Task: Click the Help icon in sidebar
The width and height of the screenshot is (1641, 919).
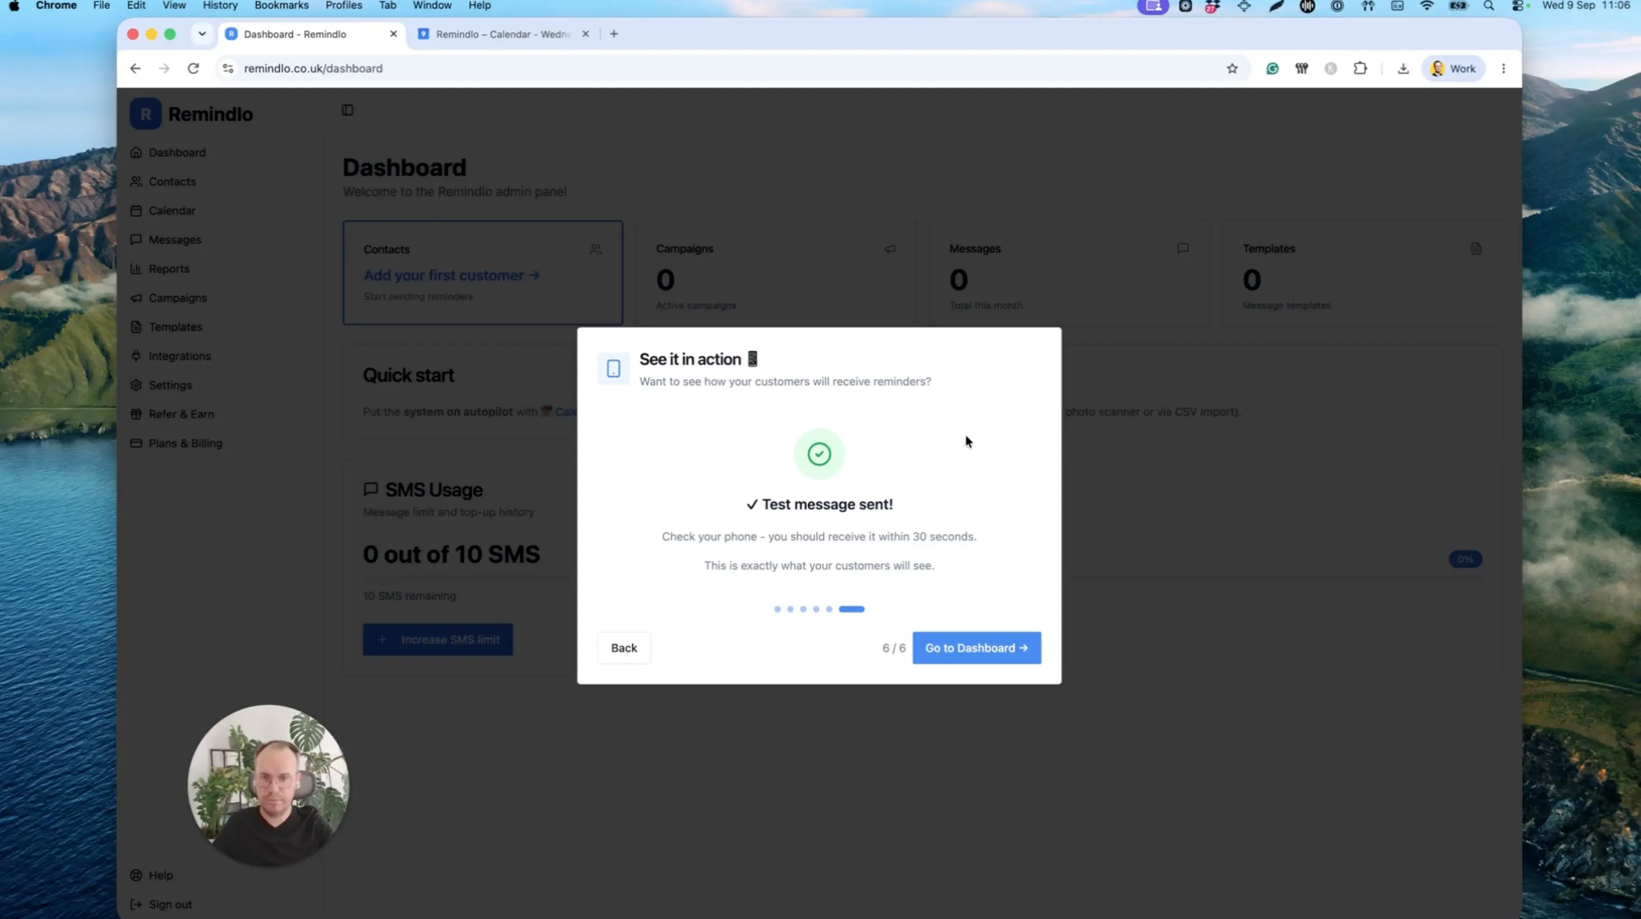Action: (x=136, y=875)
